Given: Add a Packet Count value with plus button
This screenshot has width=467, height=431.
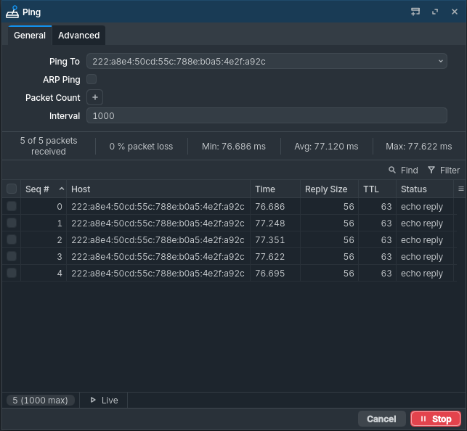Looking at the screenshot, I should point(94,97).
